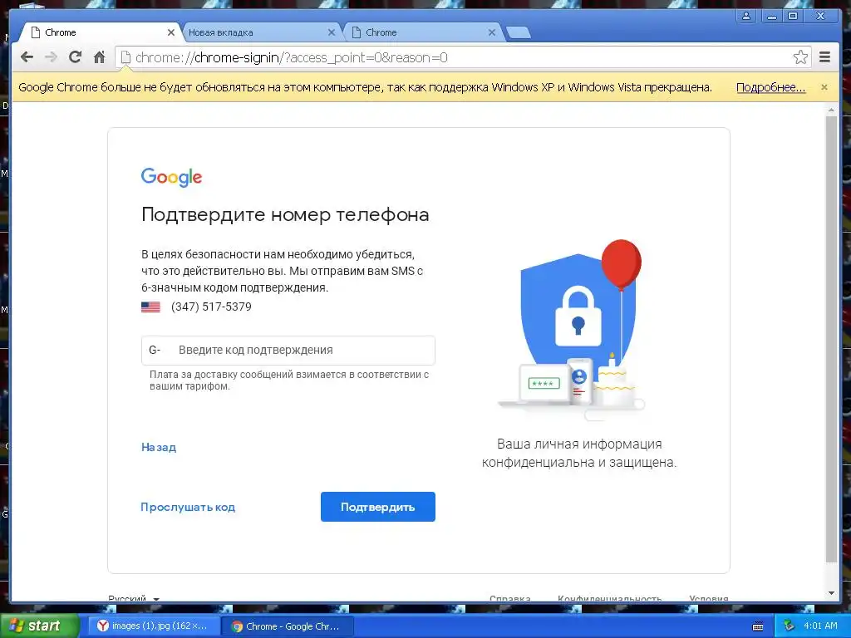Open the Подробнее link in info bar

pos(770,87)
